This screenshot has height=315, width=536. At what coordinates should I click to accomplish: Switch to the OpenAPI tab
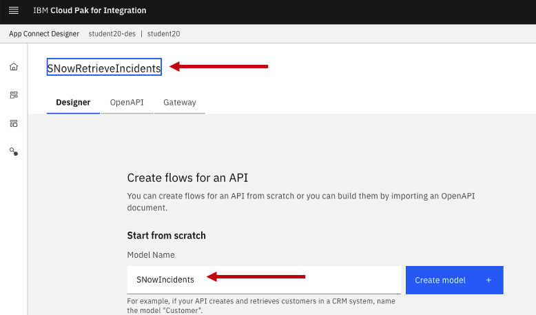(x=127, y=102)
